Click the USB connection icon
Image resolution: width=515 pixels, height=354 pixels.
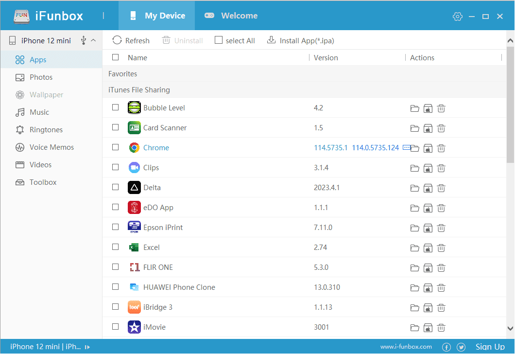(84, 40)
